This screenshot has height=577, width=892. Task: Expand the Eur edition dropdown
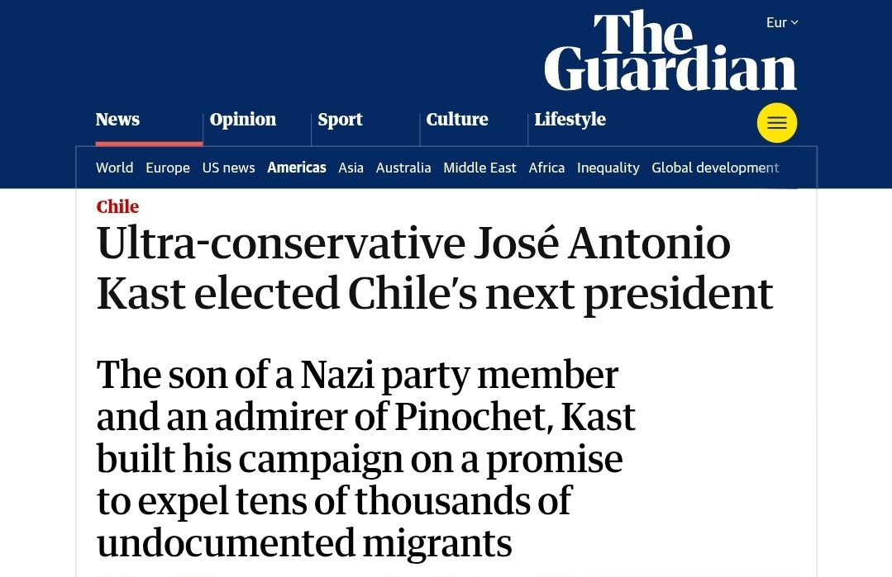[781, 22]
